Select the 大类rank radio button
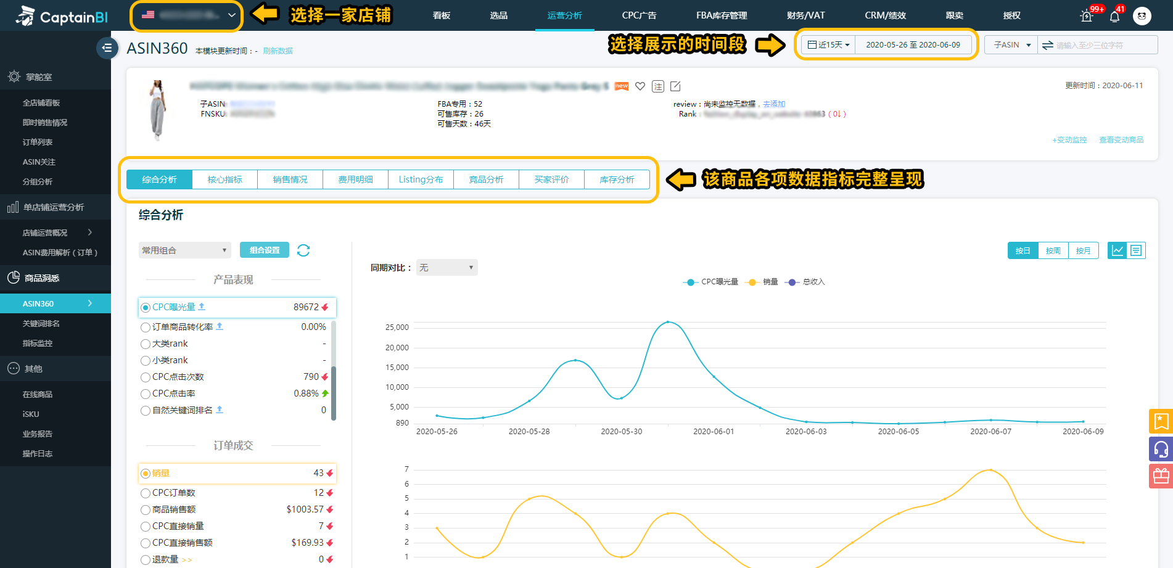The height and width of the screenshot is (568, 1173). coord(146,344)
